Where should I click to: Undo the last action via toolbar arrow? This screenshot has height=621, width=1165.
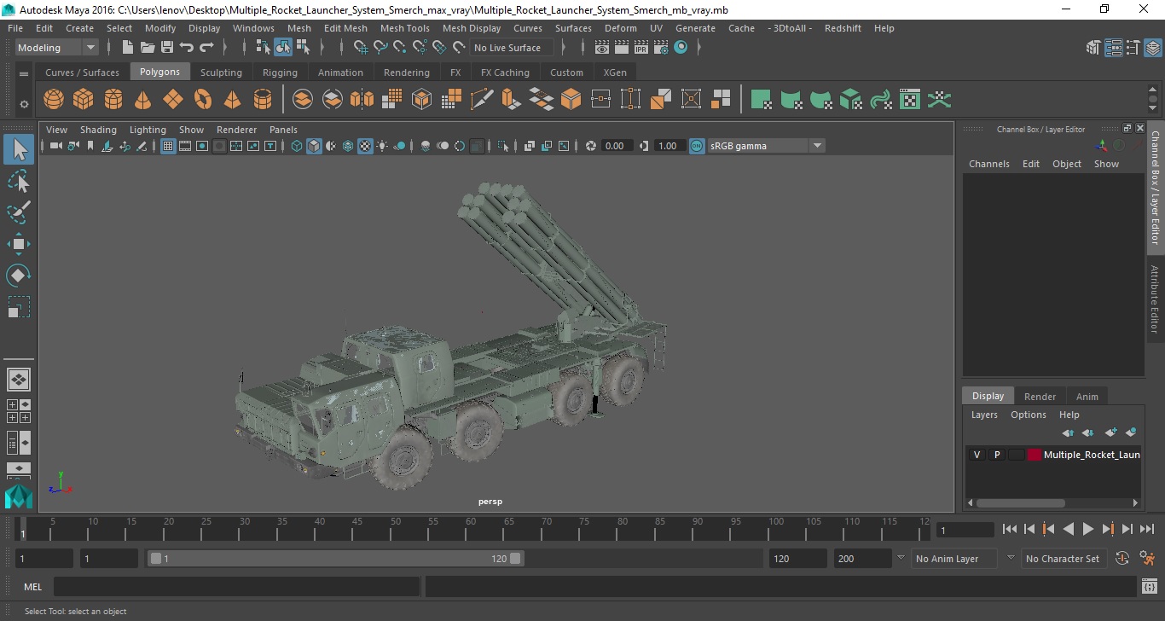187,48
